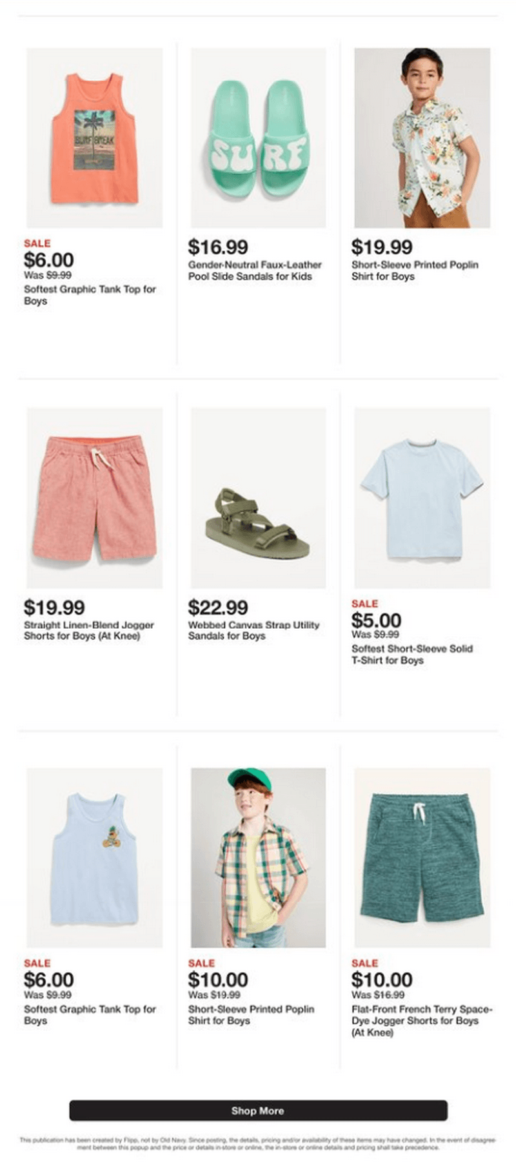Open Flat-Front French Terry Space-Dye Jogger Shorts link

tap(422, 1020)
